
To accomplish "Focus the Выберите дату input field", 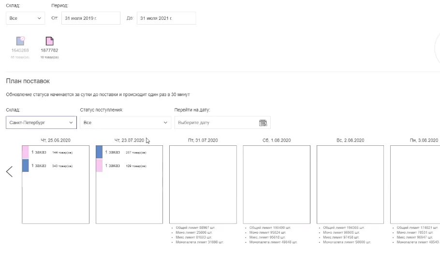I will (x=222, y=123).
